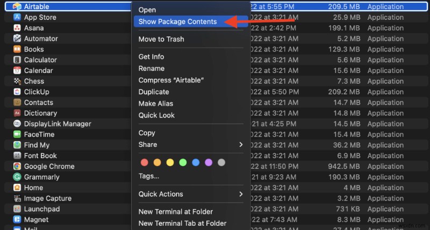The width and height of the screenshot is (430, 230).
Task: Click the Launchpad app icon
Action: point(17,209)
